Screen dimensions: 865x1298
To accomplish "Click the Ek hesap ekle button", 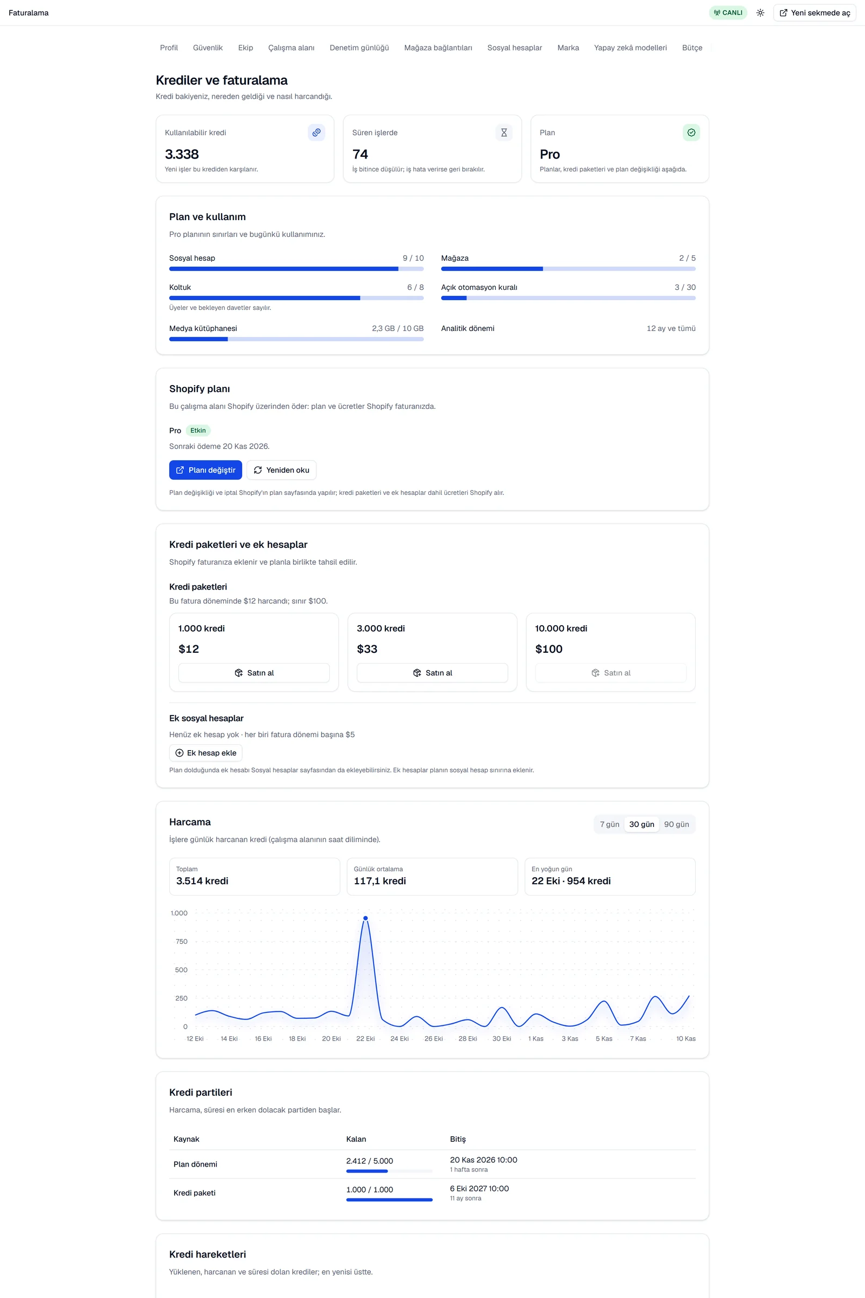I will click(x=206, y=753).
